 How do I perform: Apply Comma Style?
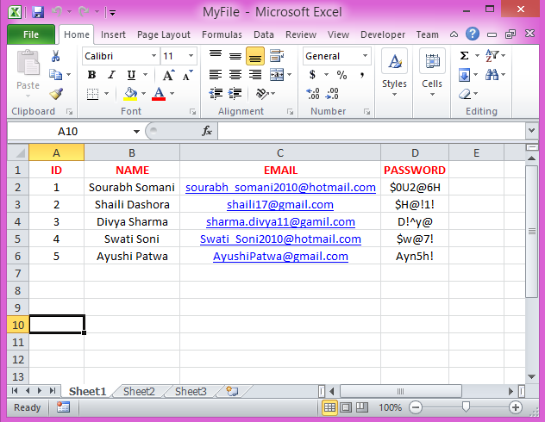(362, 75)
